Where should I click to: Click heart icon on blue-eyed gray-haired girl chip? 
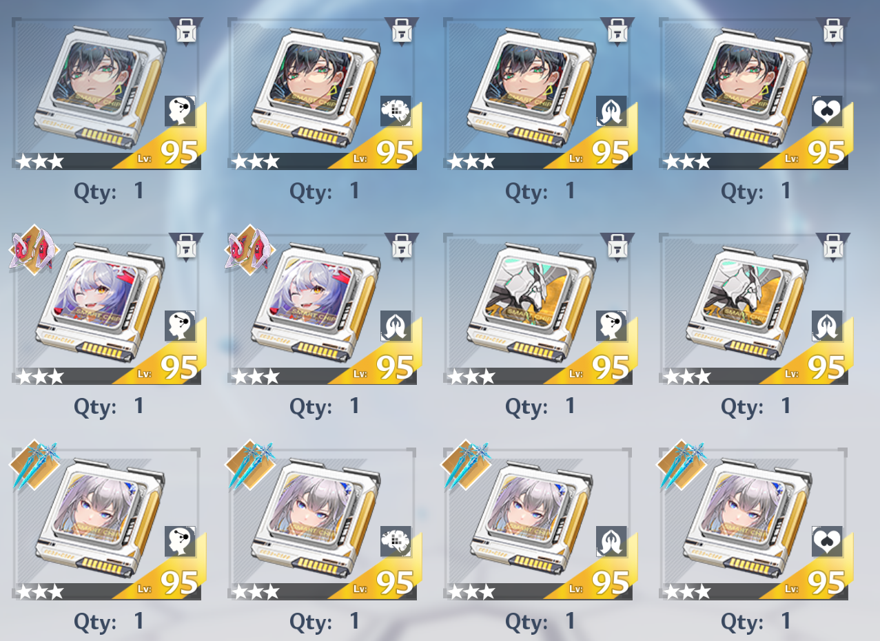click(x=826, y=541)
